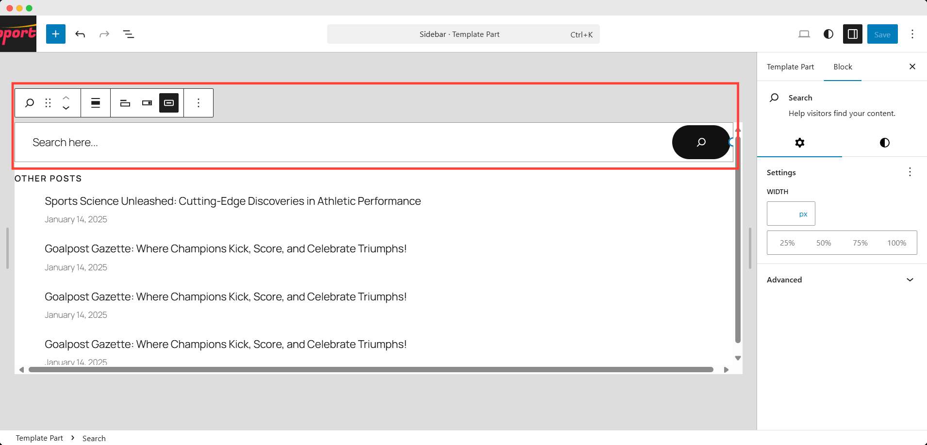Set search width to 50%

824,243
